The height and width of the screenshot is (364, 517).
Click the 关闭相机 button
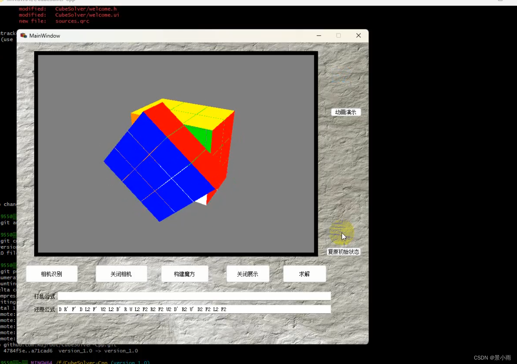(x=121, y=274)
